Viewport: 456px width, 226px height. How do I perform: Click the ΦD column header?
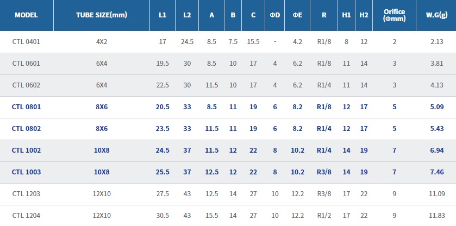click(275, 15)
